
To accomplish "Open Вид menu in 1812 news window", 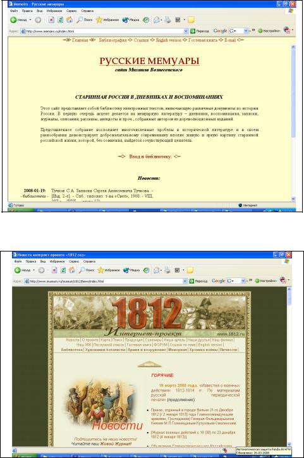I will (43, 262).
